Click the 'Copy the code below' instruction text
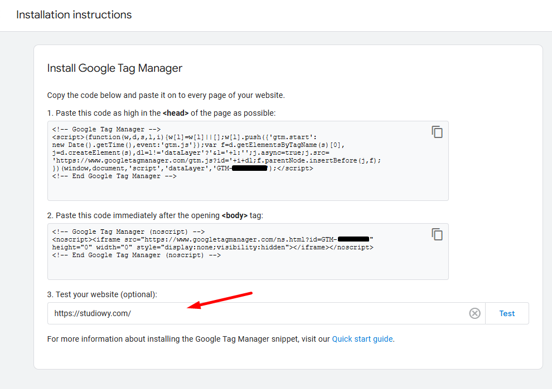The image size is (552, 389). [166, 95]
